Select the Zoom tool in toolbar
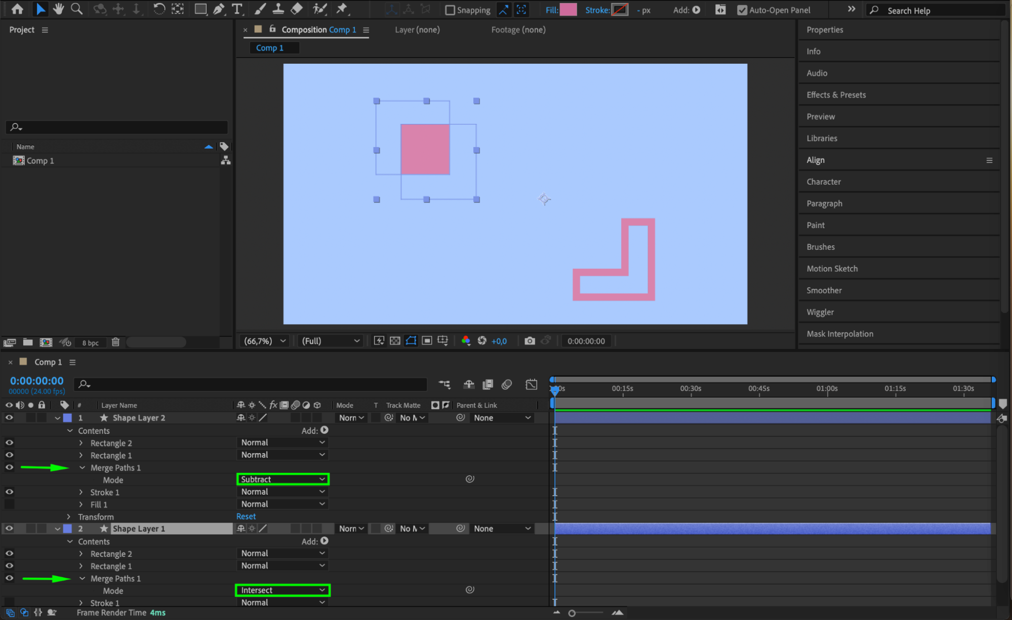 (76, 9)
